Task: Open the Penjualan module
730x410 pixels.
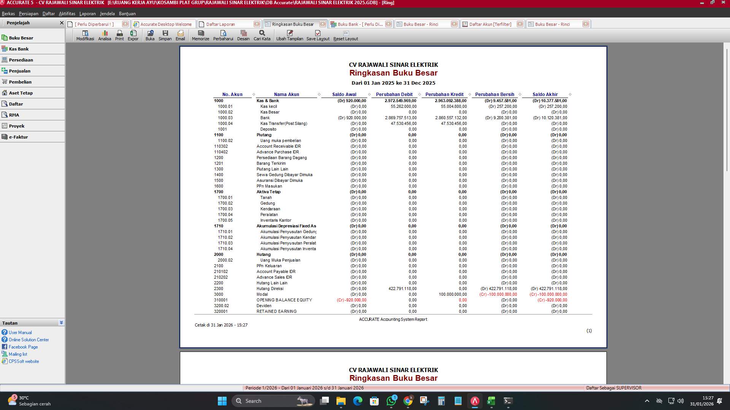Action: tap(19, 71)
